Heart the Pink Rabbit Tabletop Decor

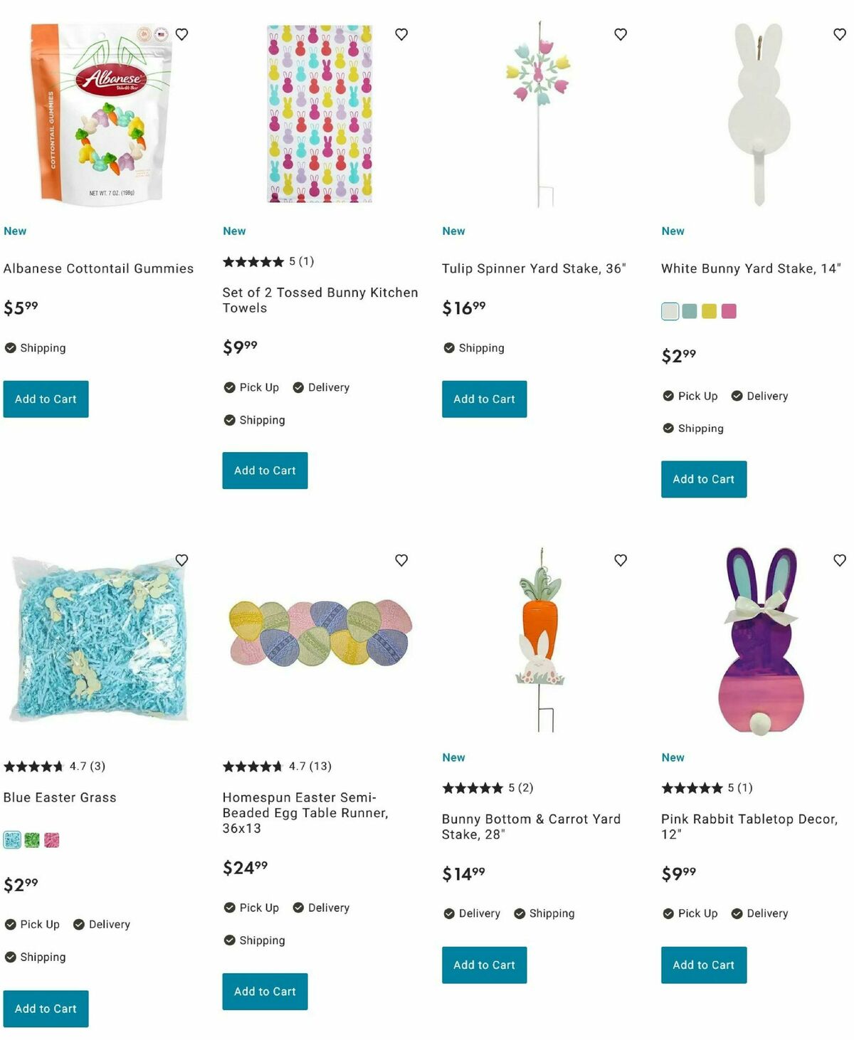(x=840, y=560)
